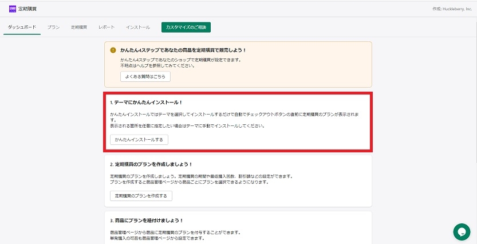Image resolution: width=477 pixels, height=244 pixels.
Task: Click the yellow warning icon in the banner
Action: (113, 50)
